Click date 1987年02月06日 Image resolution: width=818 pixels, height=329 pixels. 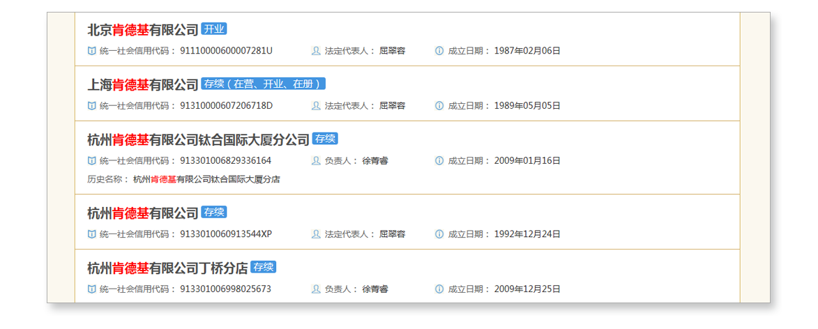click(x=527, y=51)
